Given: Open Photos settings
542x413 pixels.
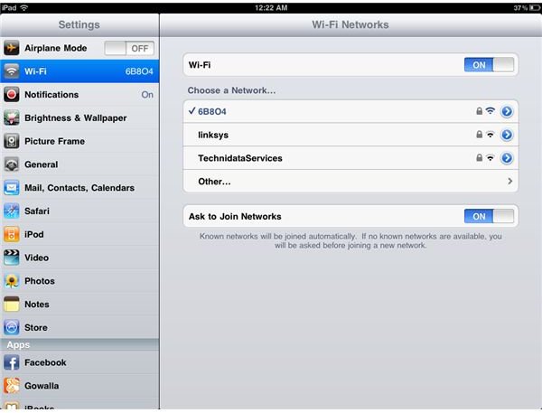Looking at the screenshot, I should pyautogui.click(x=79, y=281).
